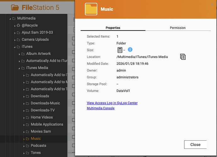Close the Music properties dialog with X
Image resolution: width=217 pixels, height=157 pixels.
(x=212, y=4)
